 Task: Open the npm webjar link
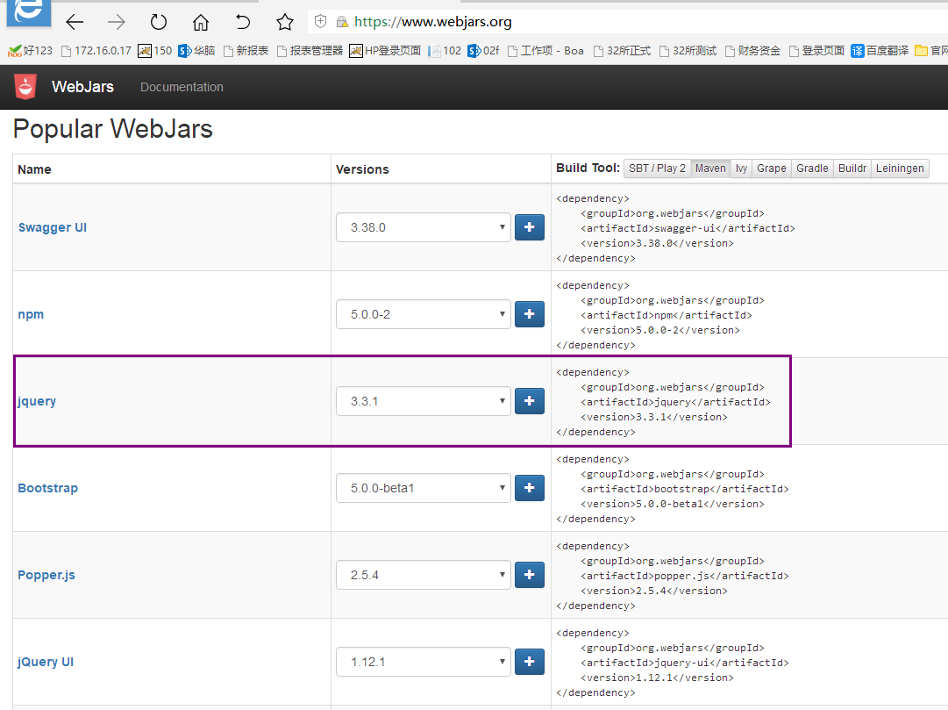pyautogui.click(x=31, y=315)
